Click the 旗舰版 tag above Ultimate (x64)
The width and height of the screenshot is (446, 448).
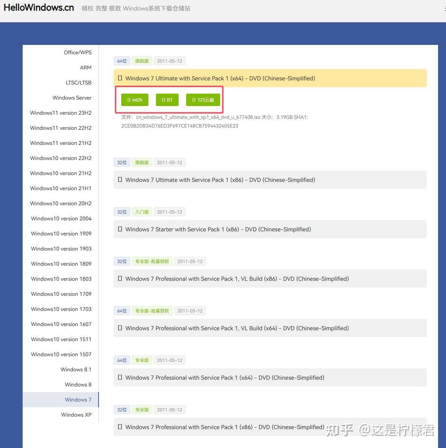(142, 61)
